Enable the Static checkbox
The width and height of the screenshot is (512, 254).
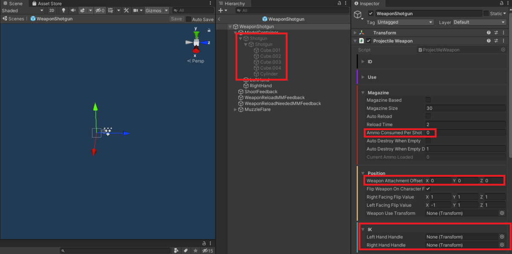tap(486, 14)
